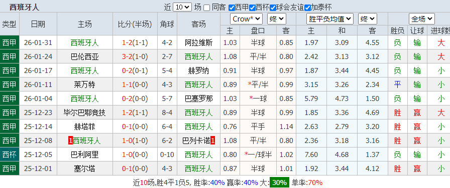450x188 pixels.
Task: Click the 8-4 corner count cell
Action: 167,112
